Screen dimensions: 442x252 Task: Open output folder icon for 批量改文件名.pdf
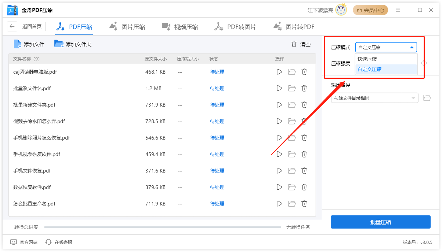tap(291, 88)
